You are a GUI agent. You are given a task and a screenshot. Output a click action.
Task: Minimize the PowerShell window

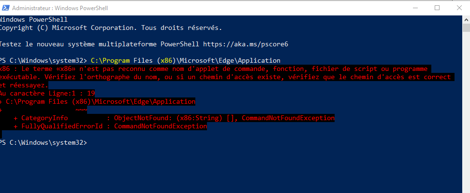[415, 8]
